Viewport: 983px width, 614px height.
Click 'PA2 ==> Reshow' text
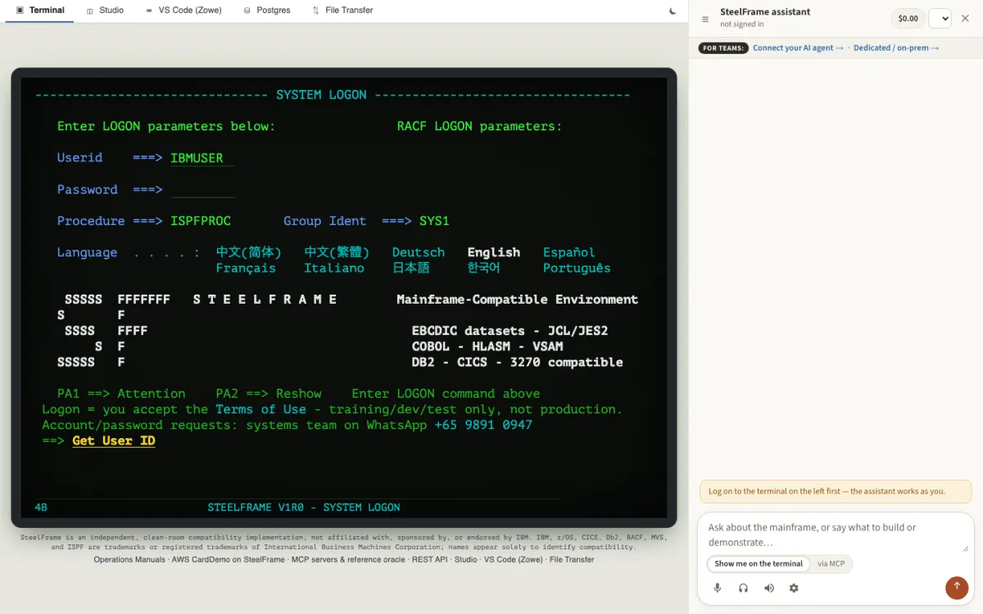tap(269, 394)
